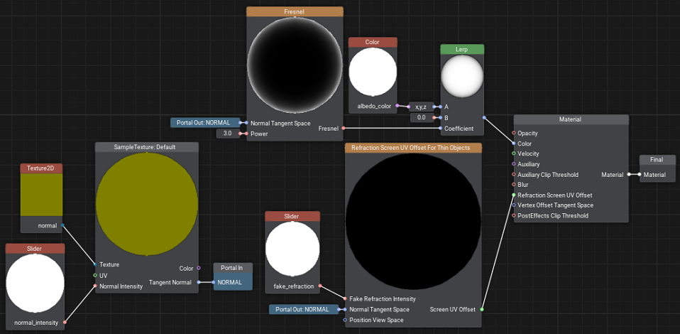Screen dimensions: 680x334
Task: Select the Portal In NORMAL label
Action: point(233,282)
